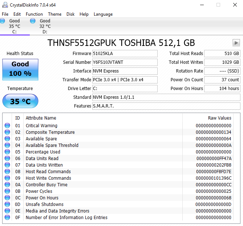
Task: Click status orb for Media and Data Integrity Errors
Action: tap(7, 211)
